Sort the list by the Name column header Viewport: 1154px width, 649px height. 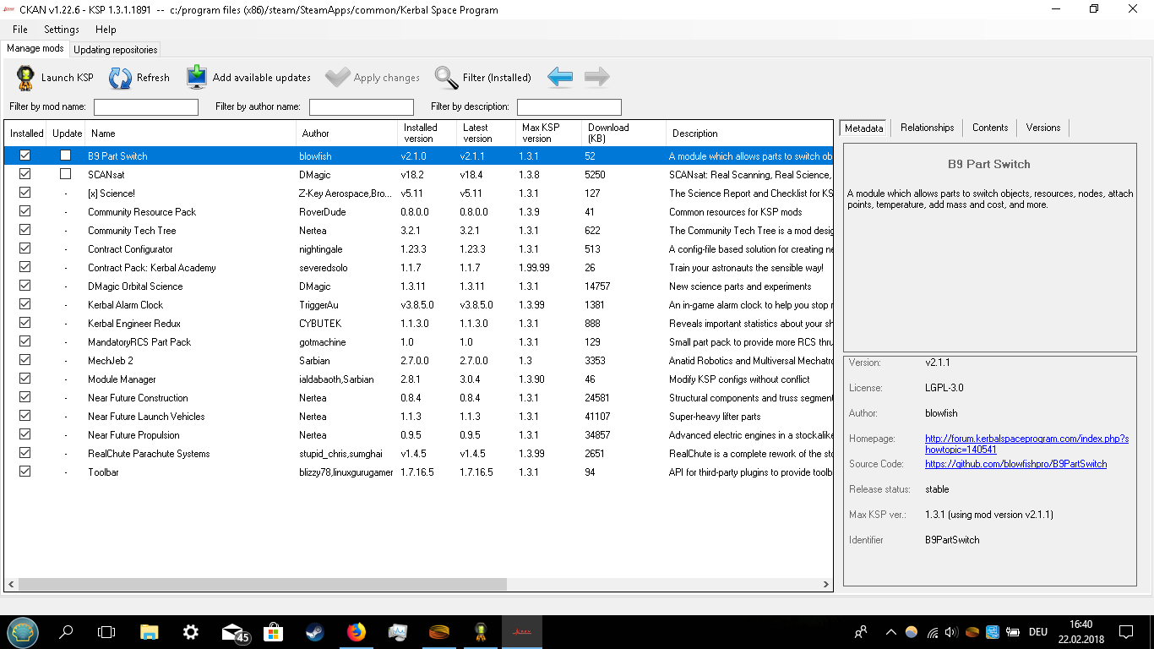point(103,134)
